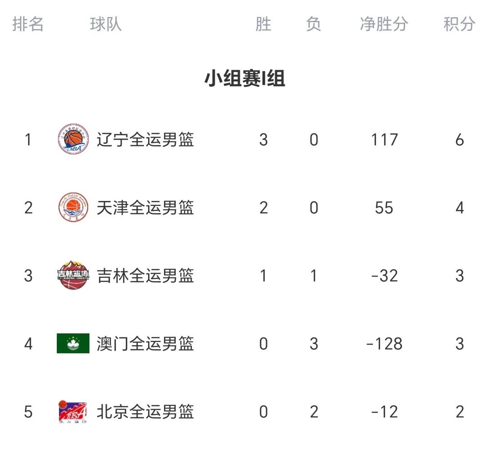Image resolution: width=490 pixels, height=449 pixels.
Task: Select 澳门全运男篮 team name
Action: [x=145, y=343]
